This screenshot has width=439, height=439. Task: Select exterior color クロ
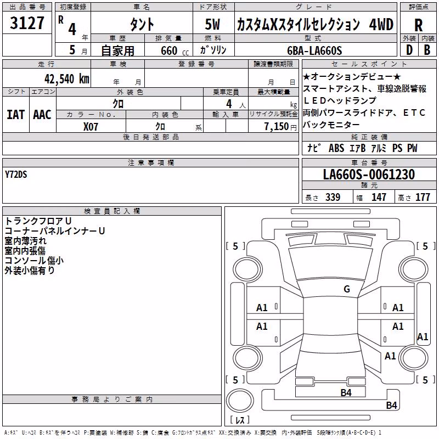pos(118,104)
